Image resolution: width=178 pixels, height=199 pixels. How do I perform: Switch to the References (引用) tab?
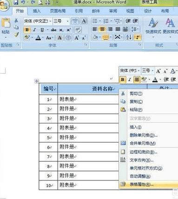tap(79, 11)
